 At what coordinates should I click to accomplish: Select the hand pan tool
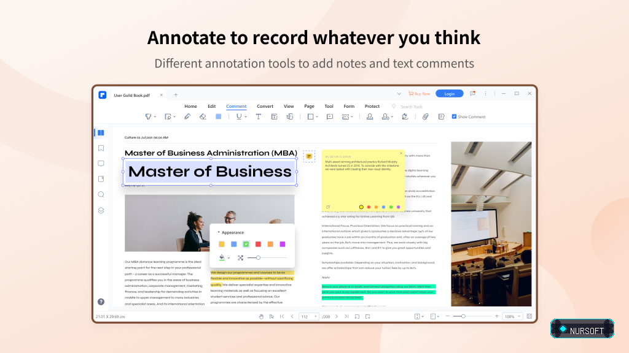[x=261, y=317]
